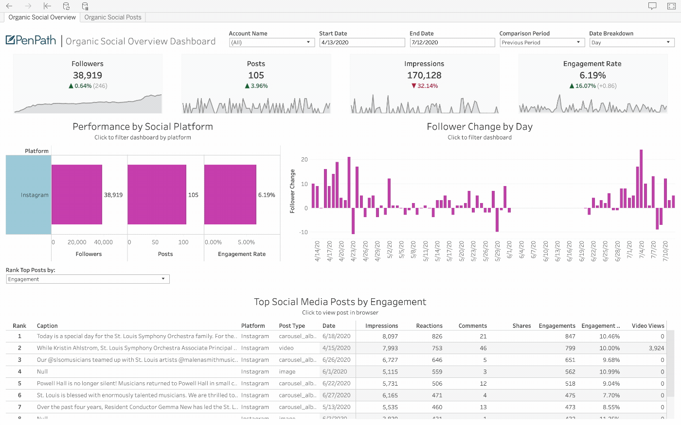The image size is (681, 425).
Task: Click the Followers bar showing 38,919
Action: (x=77, y=194)
